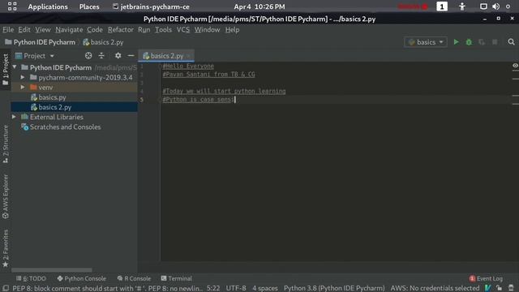
Task: Click the read-only lock icon in status bar
Action: tap(499, 288)
